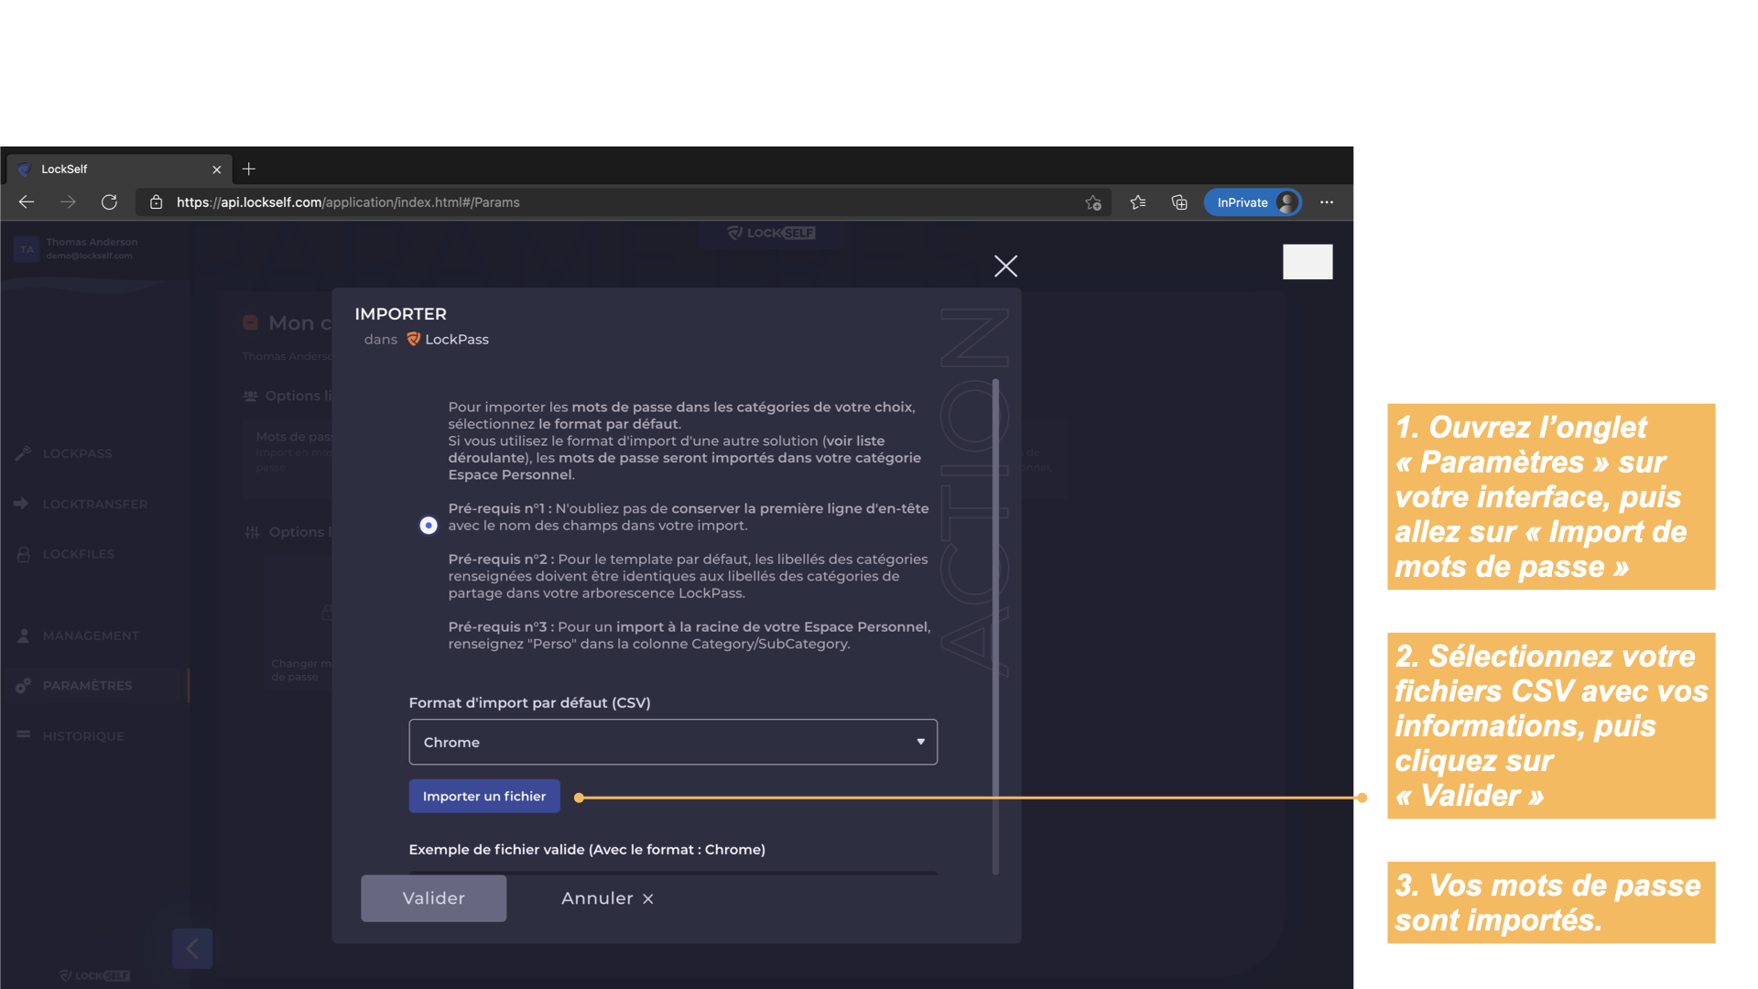The height and width of the screenshot is (989, 1758).
Task: Open the favorites list icon
Action: coord(1138,202)
